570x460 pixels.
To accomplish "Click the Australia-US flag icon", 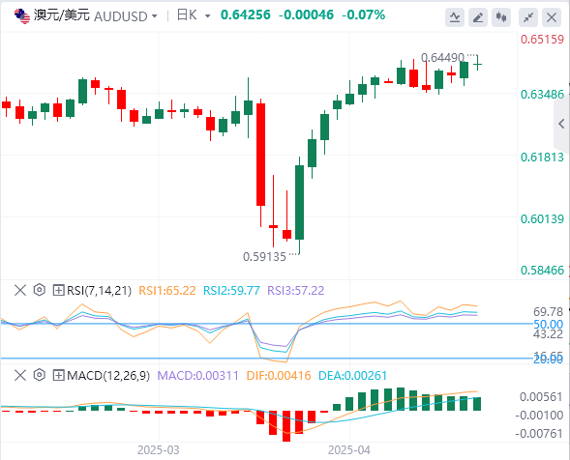I will [x=22, y=16].
